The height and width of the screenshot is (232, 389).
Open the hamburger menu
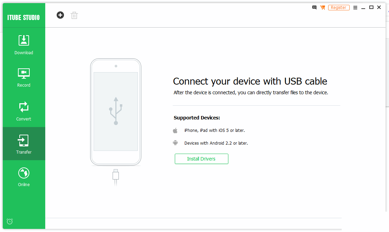tap(355, 8)
